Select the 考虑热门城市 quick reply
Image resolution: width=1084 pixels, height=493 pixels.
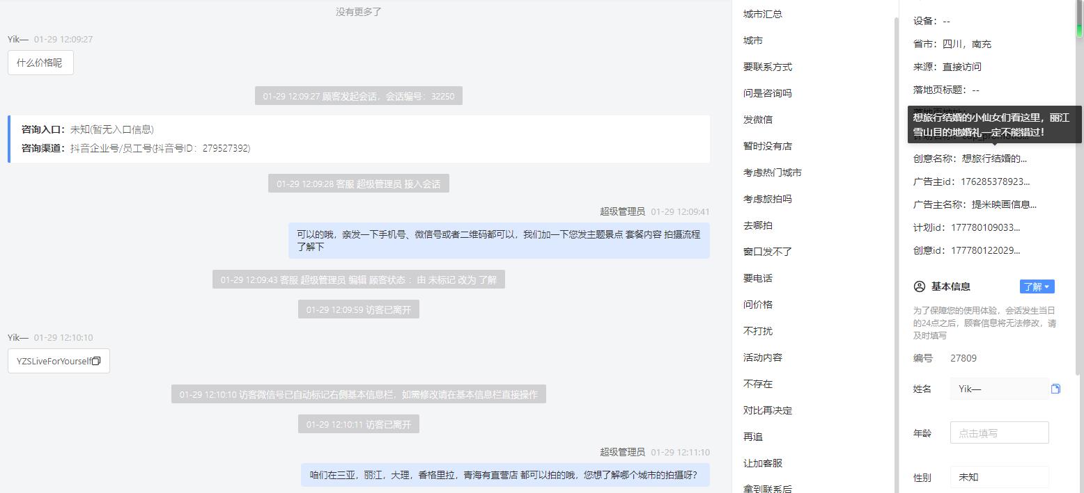pos(772,172)
